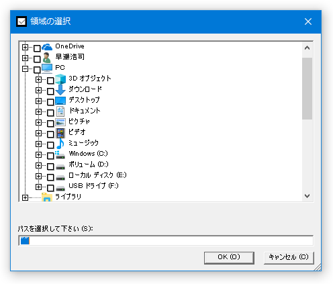Click the パスを選択して下さい path input field
This screenshot has width=333, height=284.
point(166,240)
